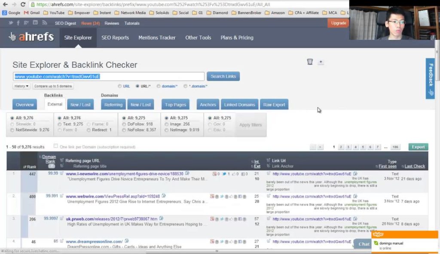Click the orange Upgrade button
The width and height of the screenshot is (440, 254).
click(339, 23)
